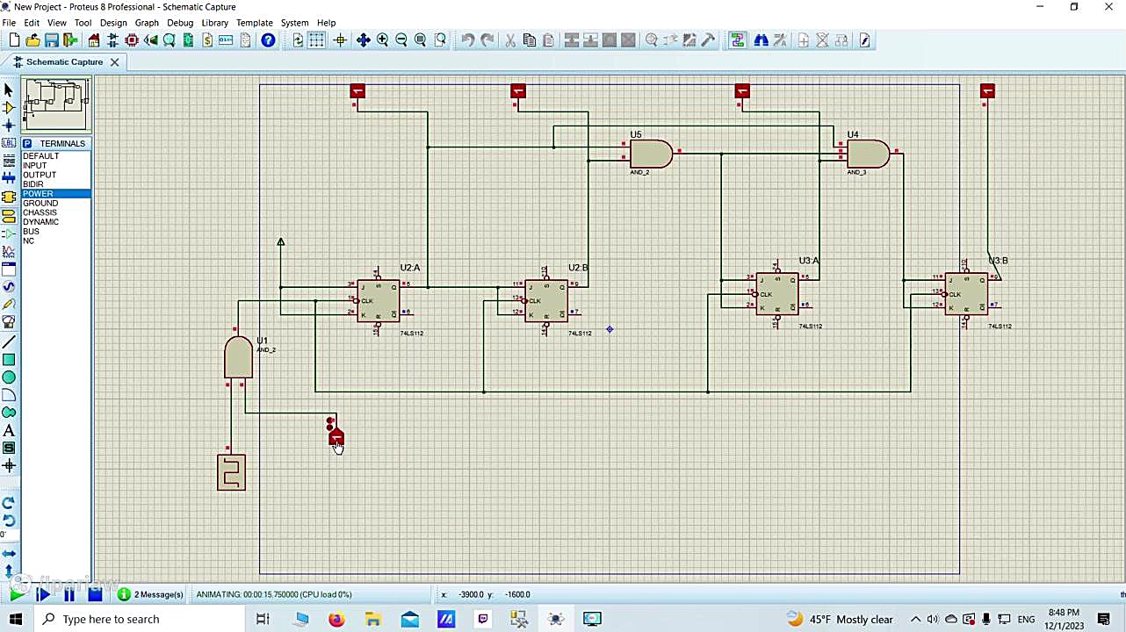
Task: Open Firefox from the taskbar
Action: [336, 619]
